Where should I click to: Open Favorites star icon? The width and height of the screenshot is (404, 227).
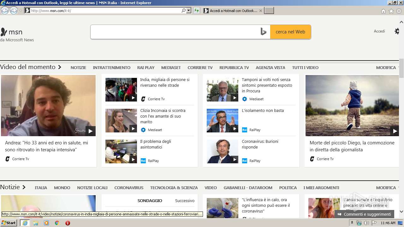click(x=391, y=11)
